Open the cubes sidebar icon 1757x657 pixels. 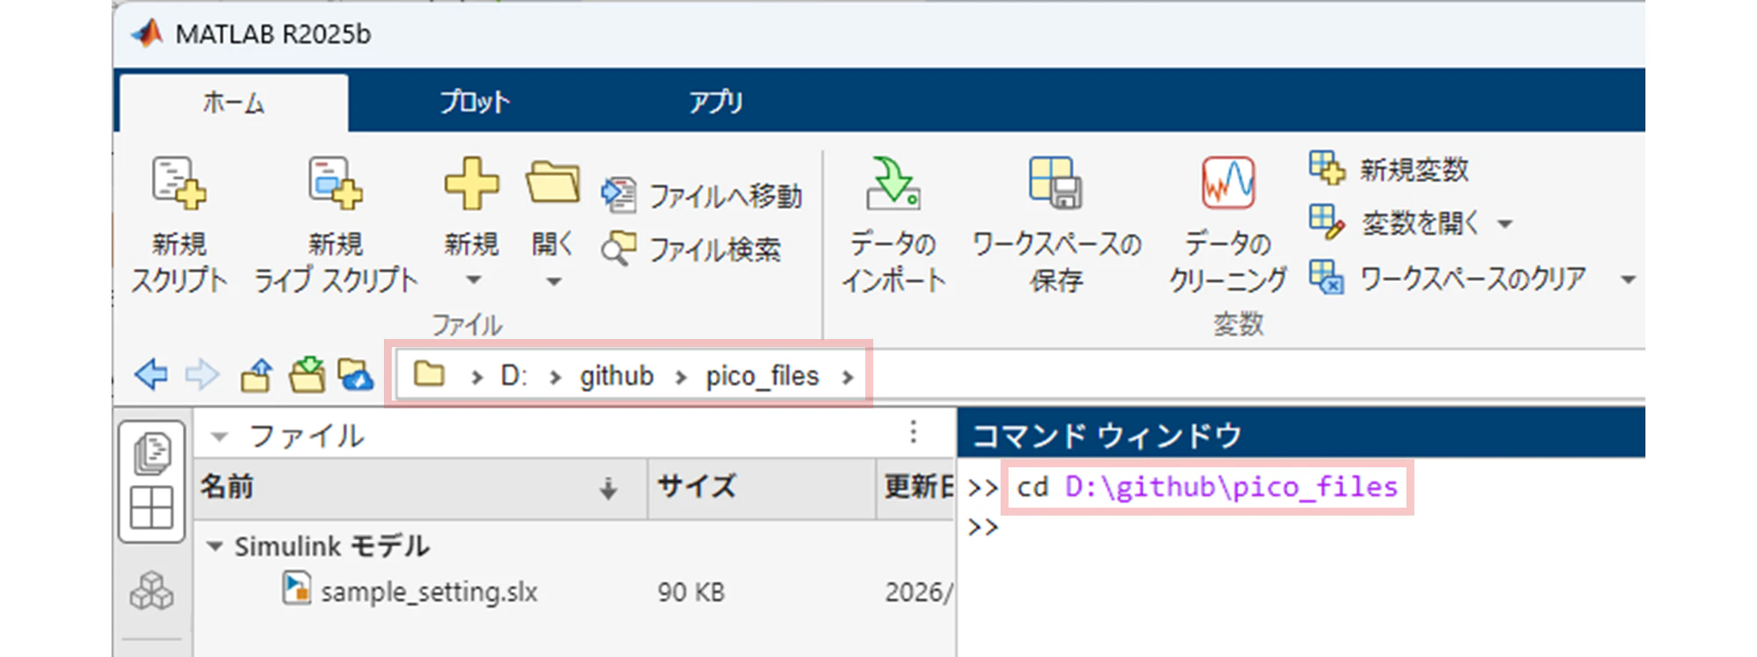click(152, 591)
